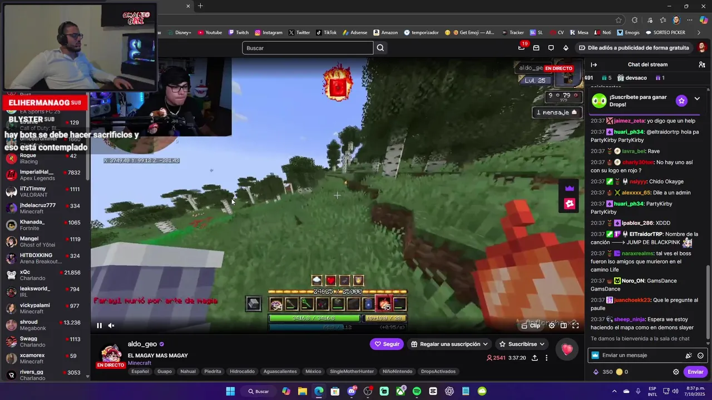Select the Hidrocalido tag
712x400 pixels.
(242, 372)
